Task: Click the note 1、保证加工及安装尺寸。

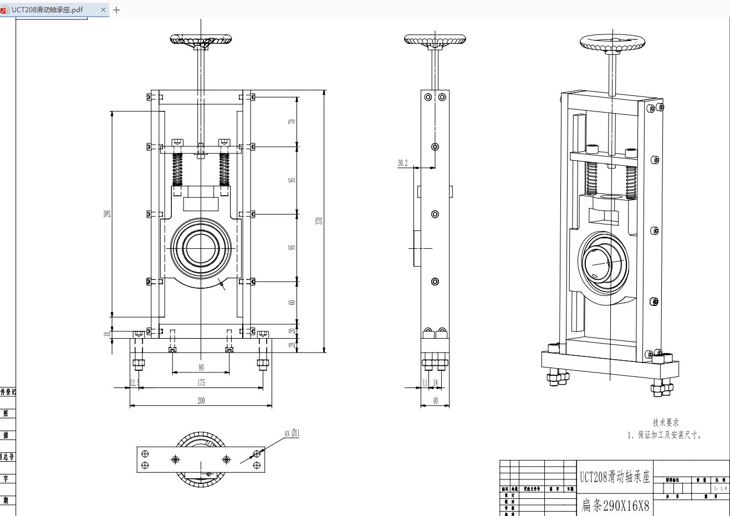Action: (666, 435)
